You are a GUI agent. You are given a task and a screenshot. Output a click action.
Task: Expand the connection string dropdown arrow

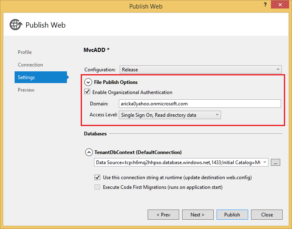pyautogui.click(x=265, y=163)
